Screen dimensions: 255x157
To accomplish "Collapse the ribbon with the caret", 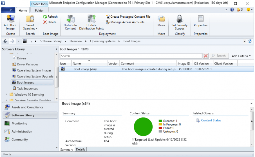I will click(x=226, y=10).
